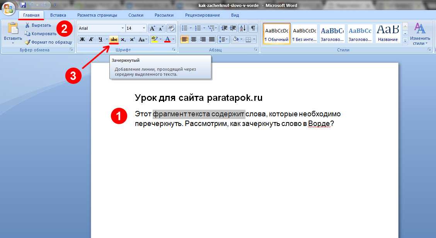
Task: Open the Quick Access Toolbar customize arrow
Action: click(x=55, y=5)
